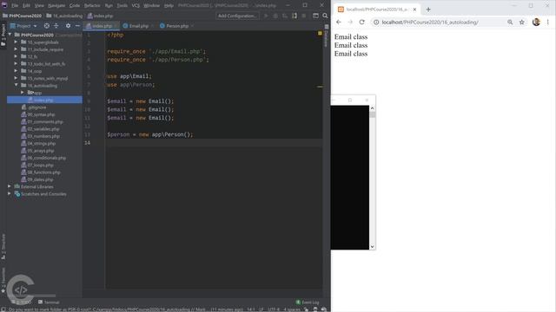Click the Select Opened File target icon

point(46,26)
